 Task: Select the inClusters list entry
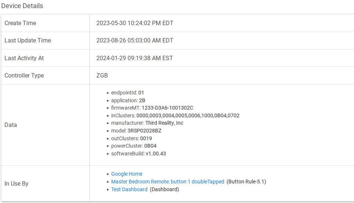tap(175, 116)
